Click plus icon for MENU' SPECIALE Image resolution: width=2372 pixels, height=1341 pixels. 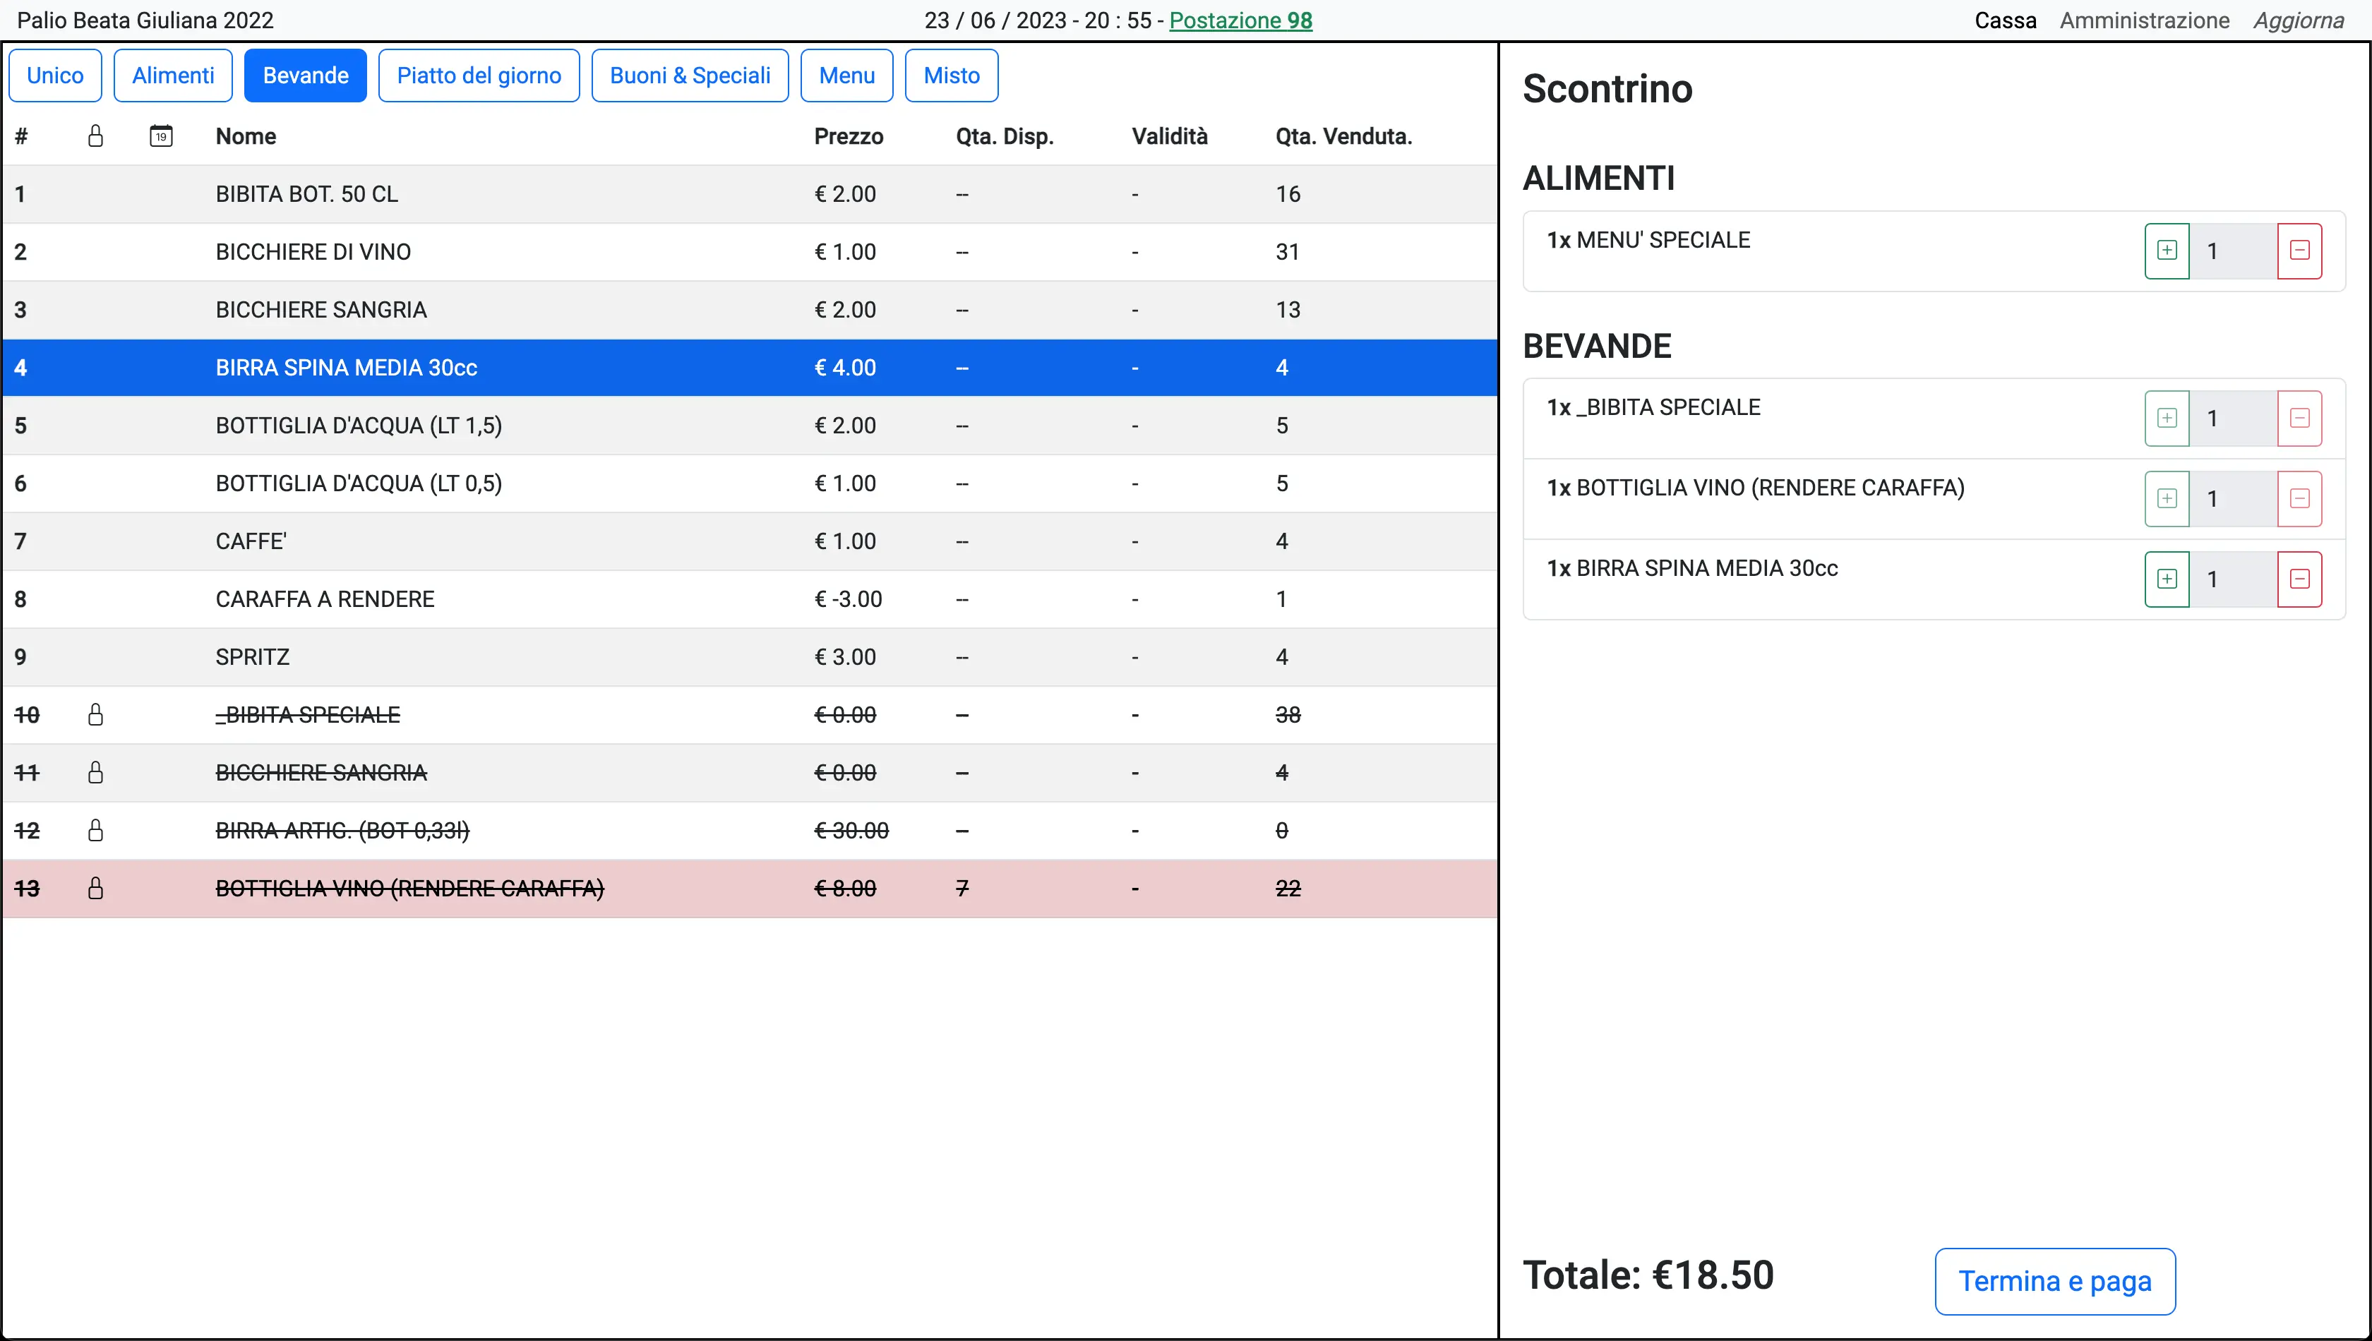2166,251
